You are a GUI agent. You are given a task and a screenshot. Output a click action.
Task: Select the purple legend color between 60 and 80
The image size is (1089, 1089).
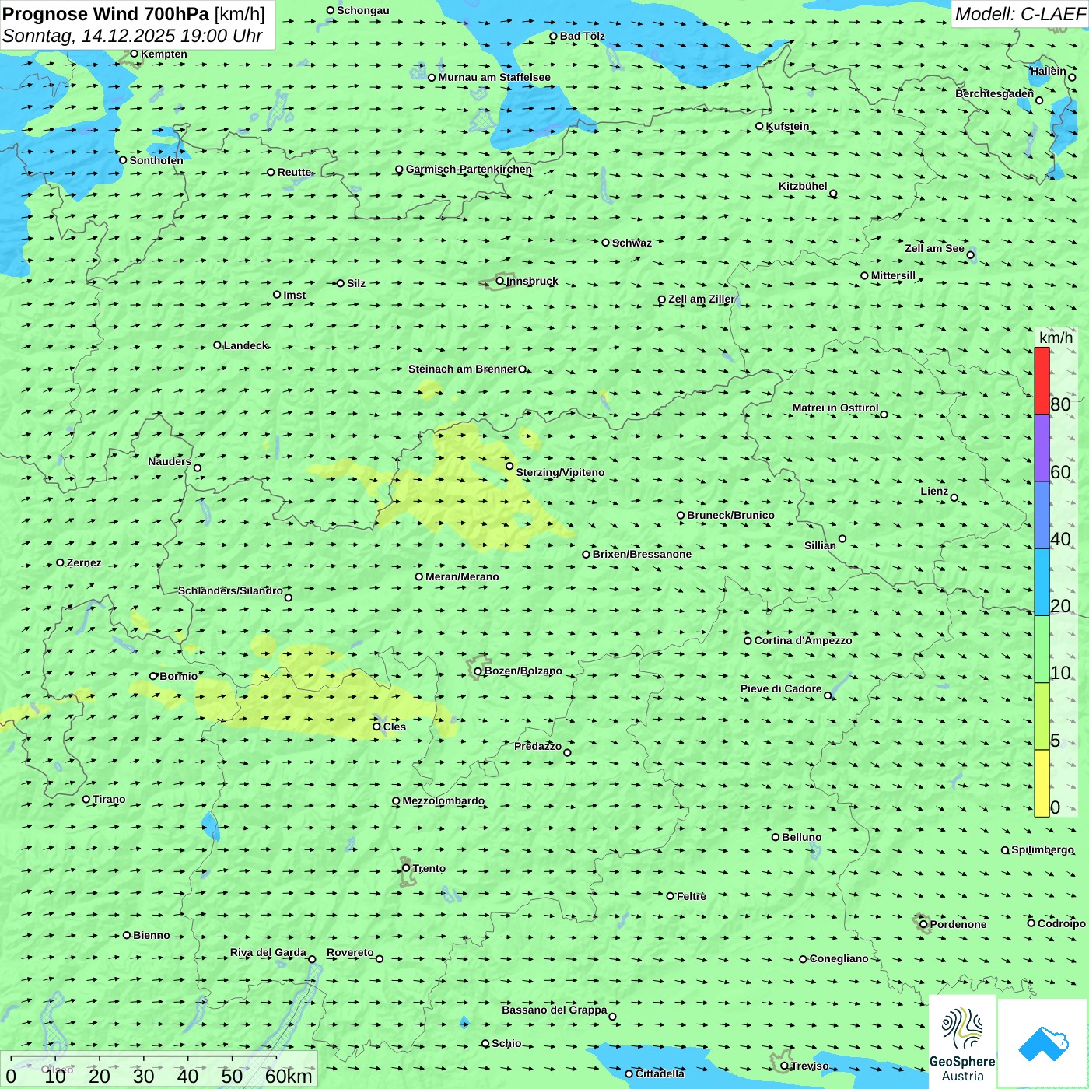1042,448
